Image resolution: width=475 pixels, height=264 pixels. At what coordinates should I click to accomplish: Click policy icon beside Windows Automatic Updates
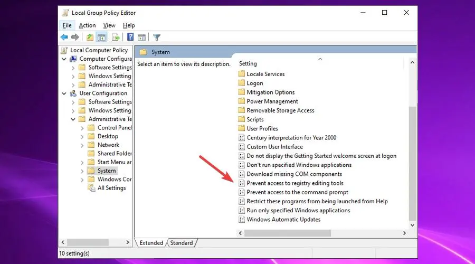click(x=241, y=220)
